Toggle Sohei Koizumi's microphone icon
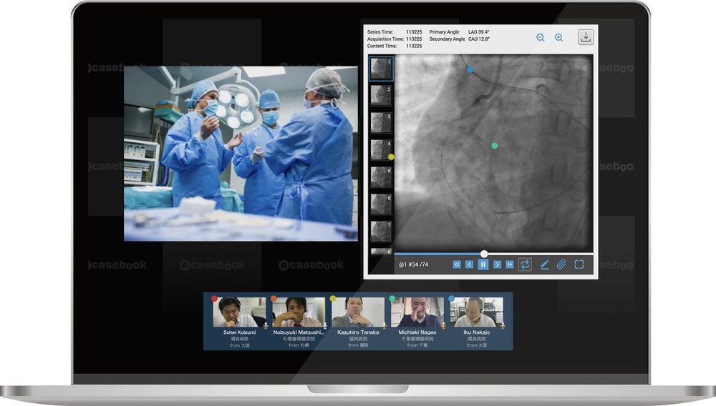The image size is (716, 406). 265,326
